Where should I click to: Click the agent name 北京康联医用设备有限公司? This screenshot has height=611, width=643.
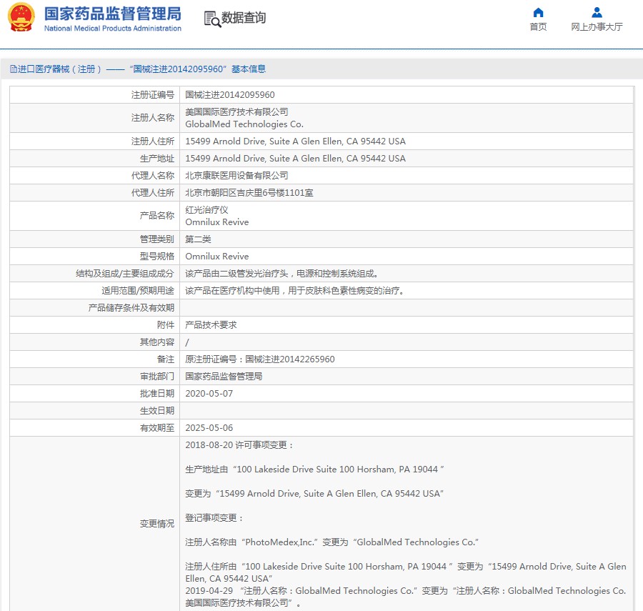236,176
